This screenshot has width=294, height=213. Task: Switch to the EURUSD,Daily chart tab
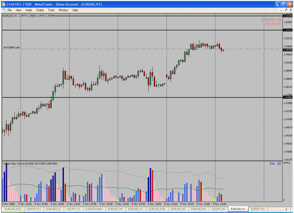point(94,209)
